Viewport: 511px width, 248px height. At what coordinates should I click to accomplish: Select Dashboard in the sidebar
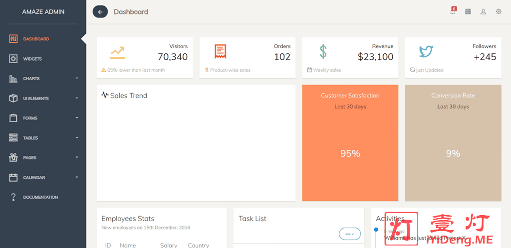36,39
